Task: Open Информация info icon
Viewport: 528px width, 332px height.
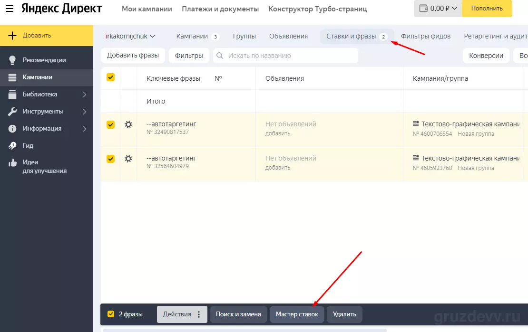Action: [x=12, y=129]
